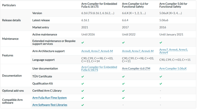
Task: Click Qualification Kit checkmark for Compiler 6.6
Action: tap(123, 84)
